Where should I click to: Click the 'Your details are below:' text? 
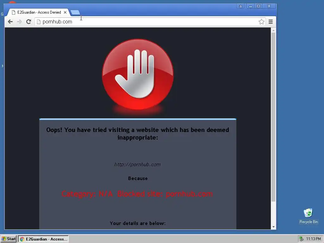(138, 223)
